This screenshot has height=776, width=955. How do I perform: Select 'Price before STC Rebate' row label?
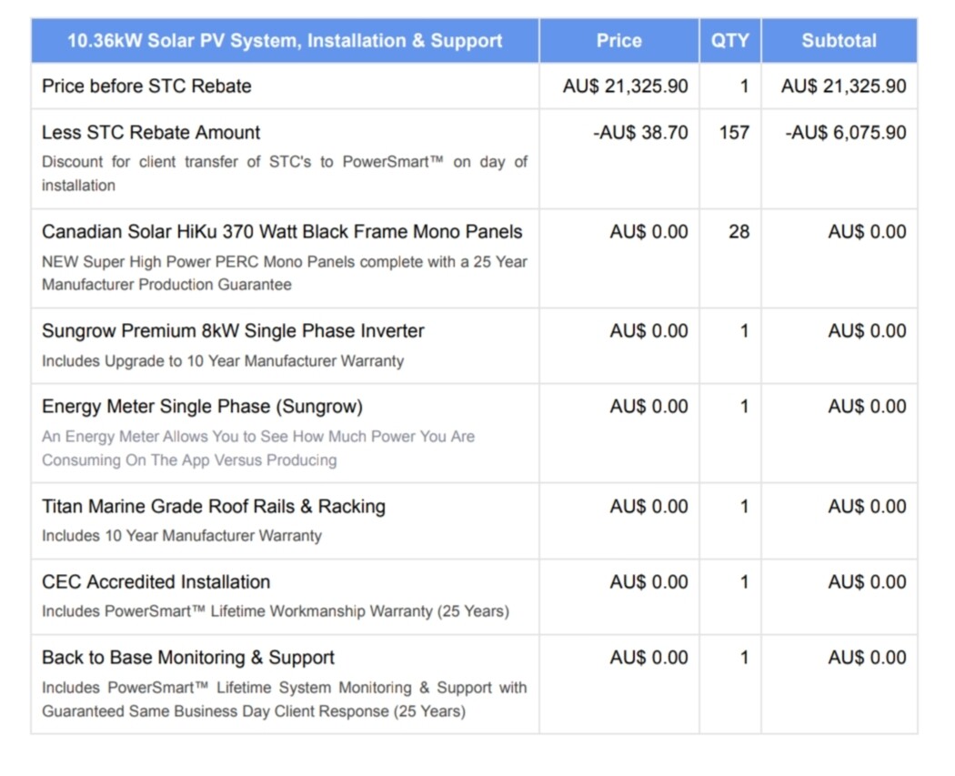[x=146, y=86]
